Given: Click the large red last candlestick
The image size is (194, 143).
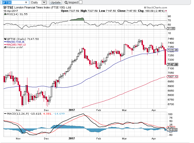Looking at the screenshot, I should pos(165,57).
